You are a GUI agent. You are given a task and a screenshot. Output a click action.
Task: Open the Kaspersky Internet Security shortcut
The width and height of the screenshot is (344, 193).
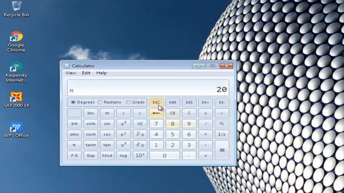(16, 72)
